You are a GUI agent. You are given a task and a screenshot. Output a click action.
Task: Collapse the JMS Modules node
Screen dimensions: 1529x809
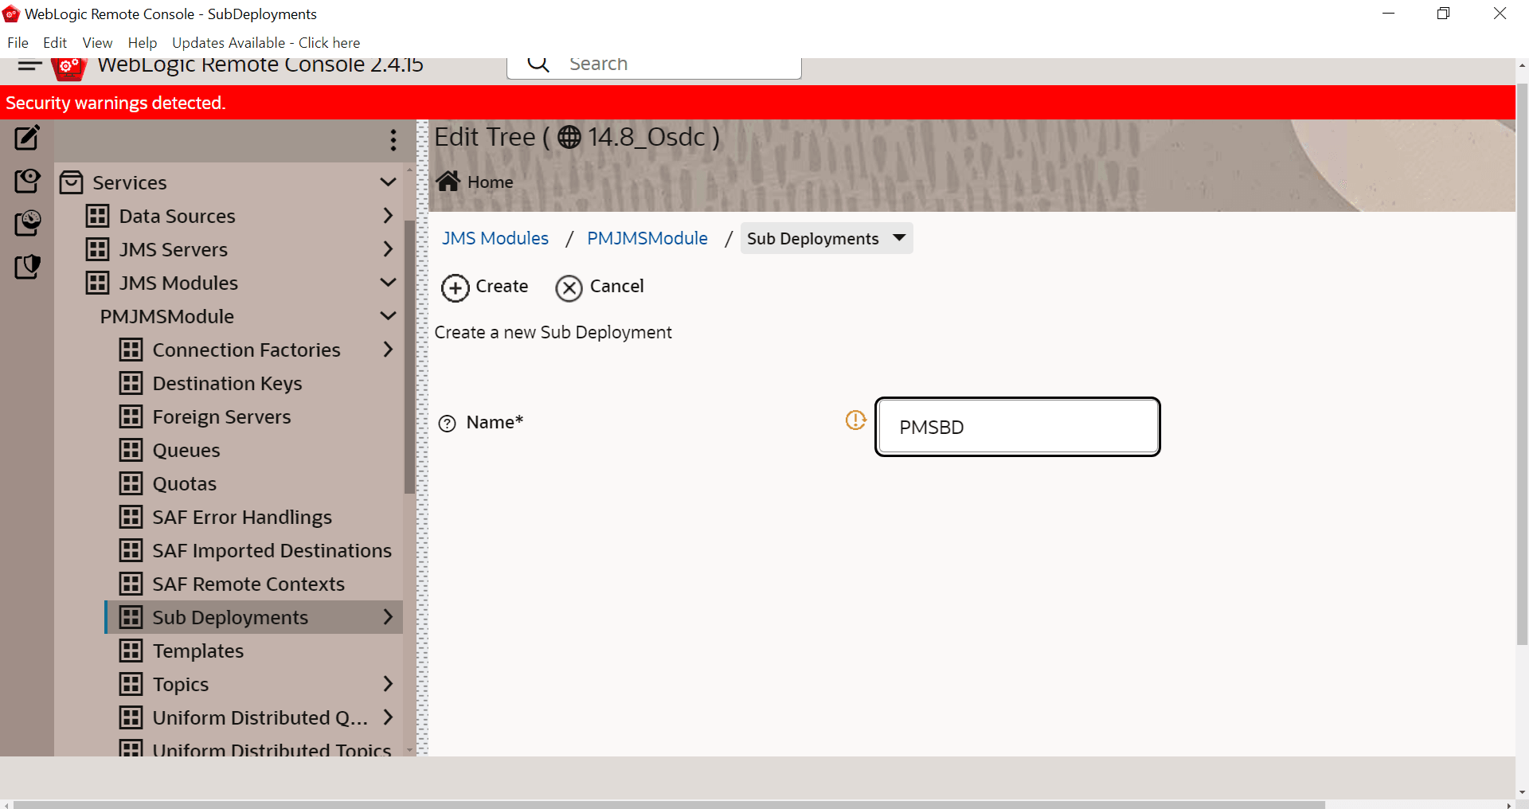click(x=389, y=283)
